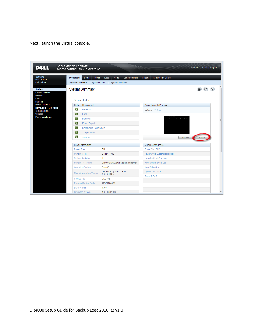Open the About link in header
Image resolution: width=253 pixels, height=328 pixels.
point(204,67)
